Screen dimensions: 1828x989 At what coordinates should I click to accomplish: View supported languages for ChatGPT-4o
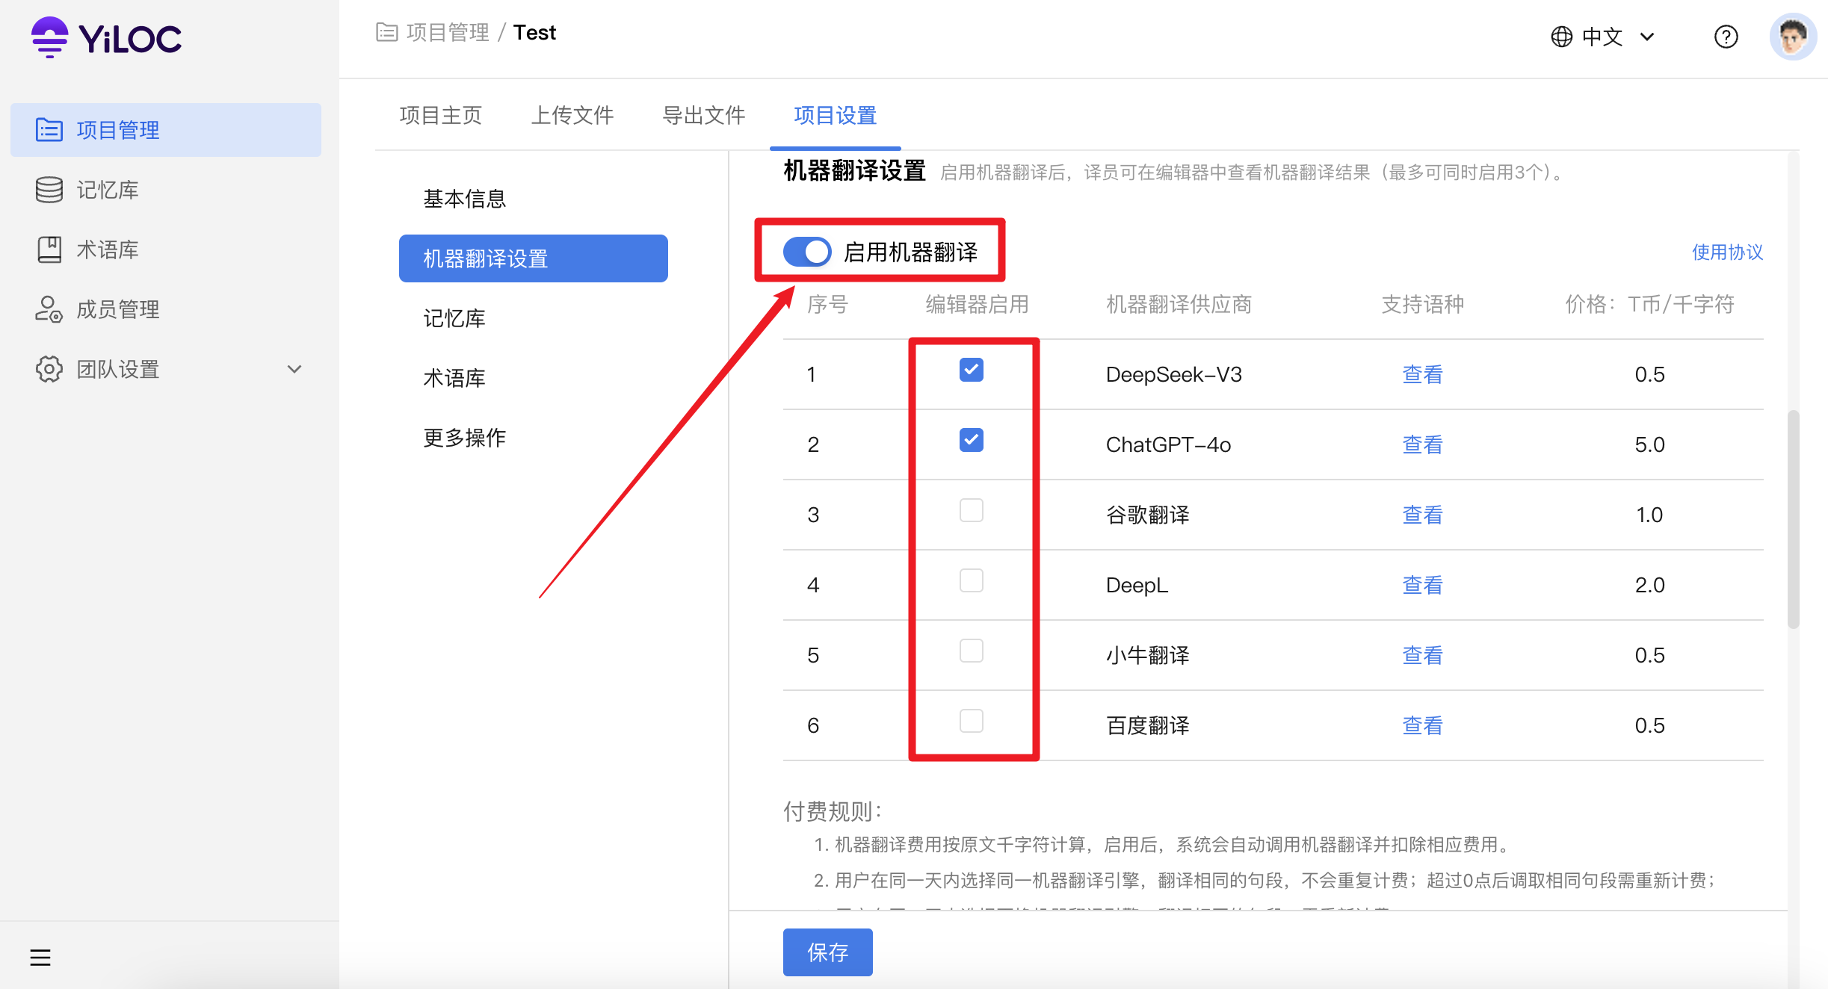1422,444
